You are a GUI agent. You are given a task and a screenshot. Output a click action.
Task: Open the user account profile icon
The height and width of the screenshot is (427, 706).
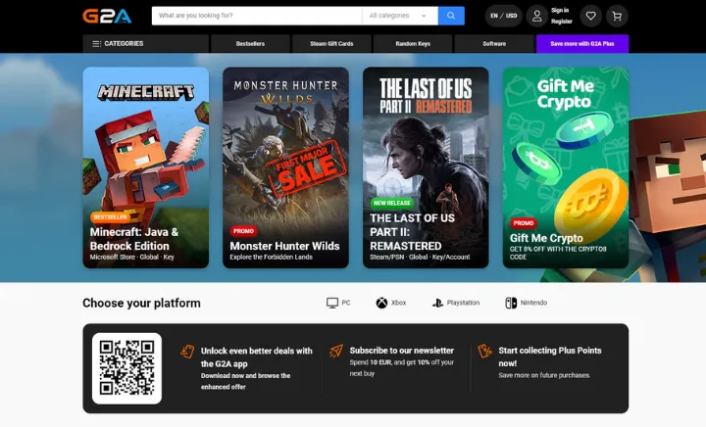click(536, 17)
